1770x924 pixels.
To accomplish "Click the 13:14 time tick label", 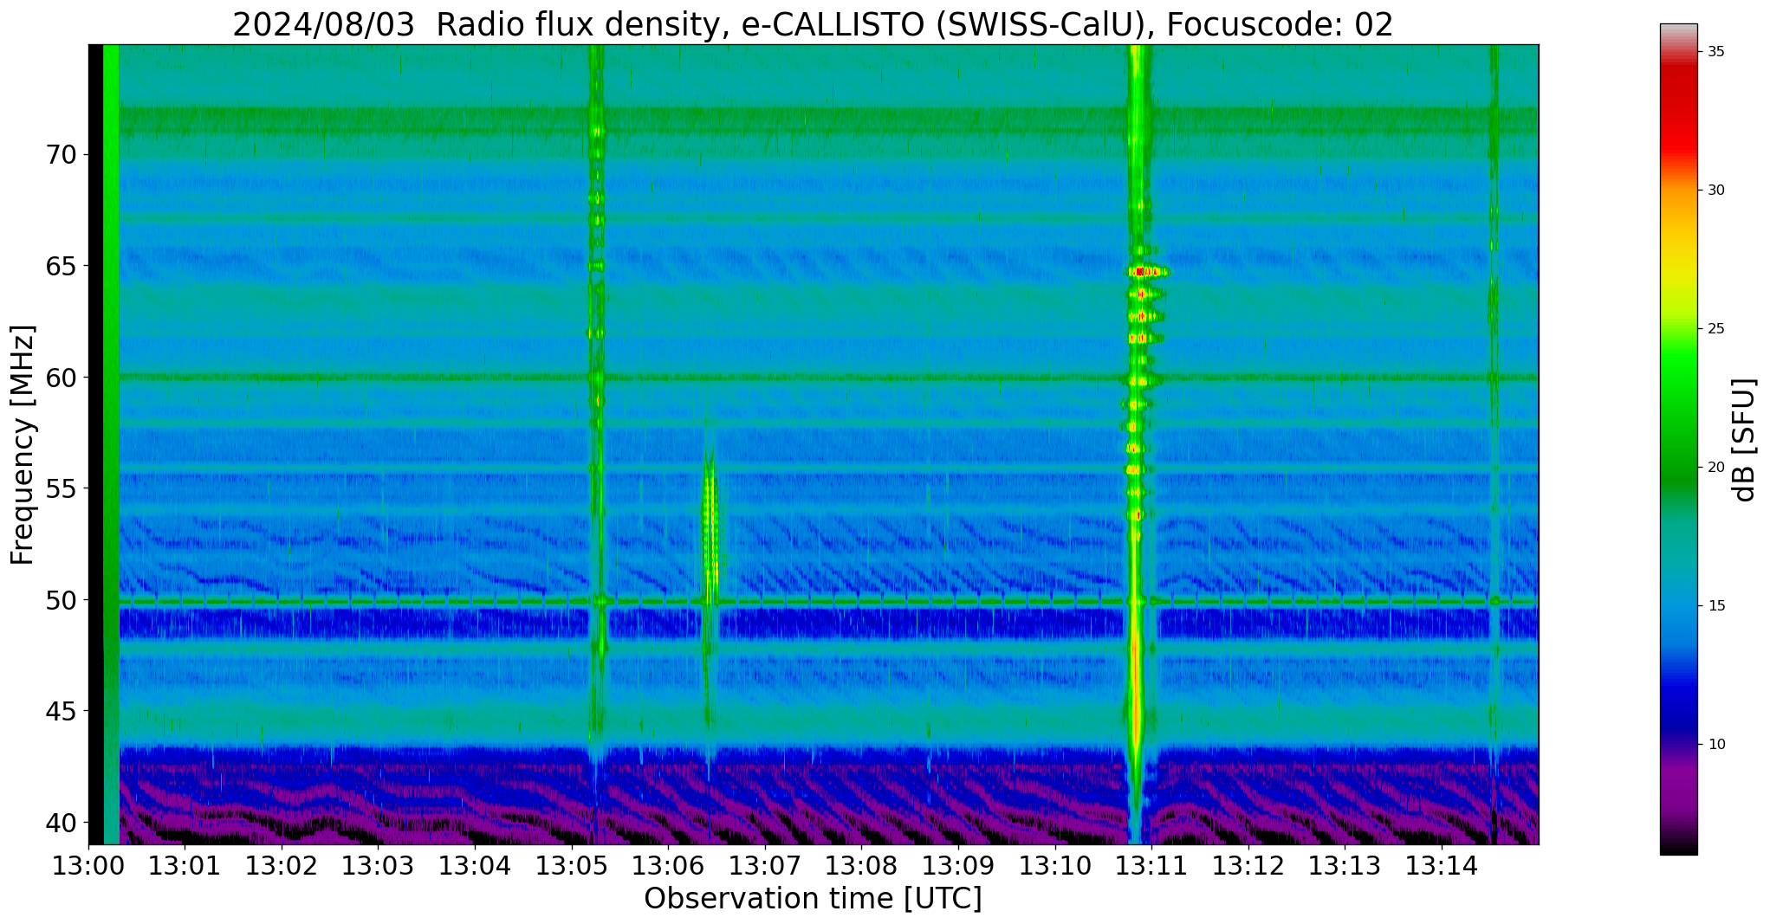I will pos(1441,866).
